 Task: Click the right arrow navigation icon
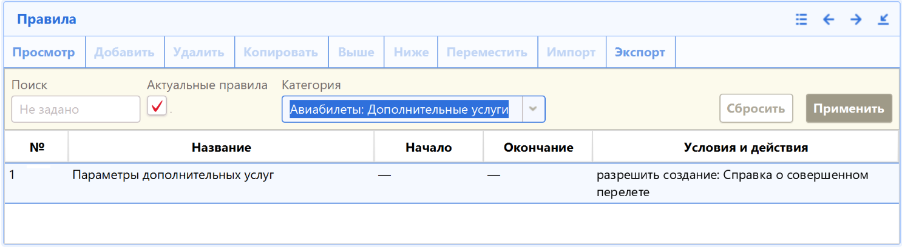(856, 19)
